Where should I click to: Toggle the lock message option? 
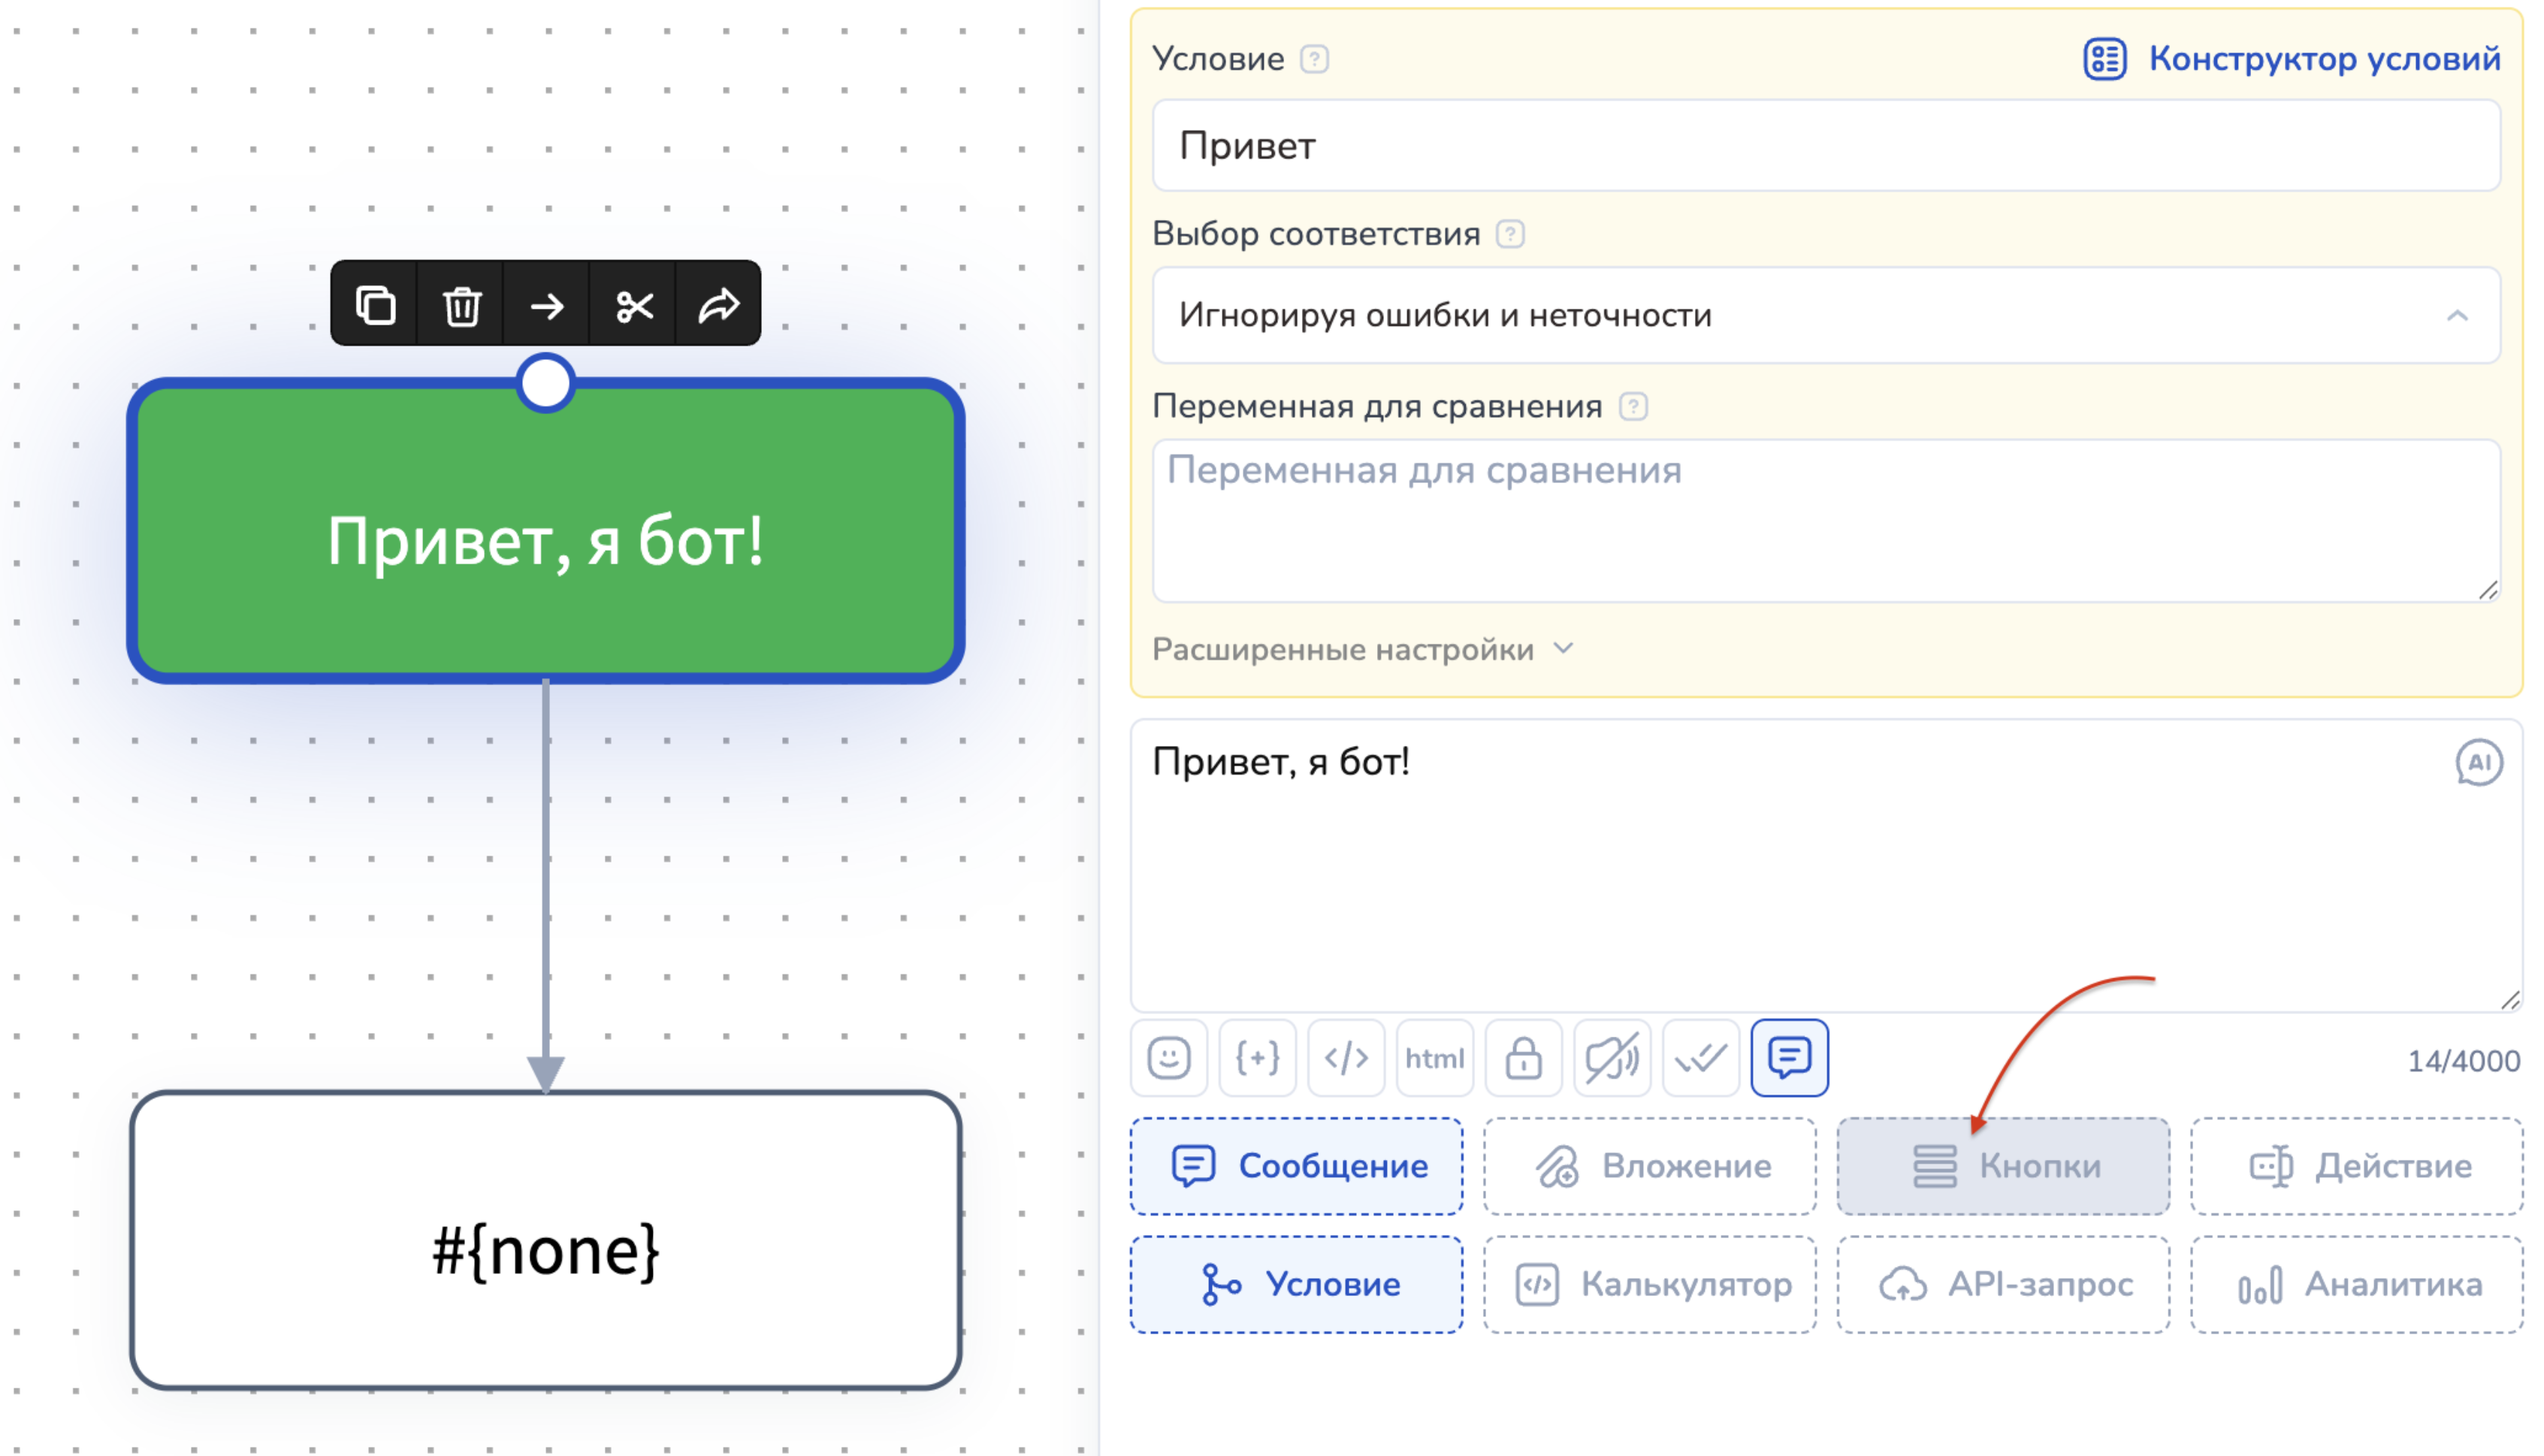click(x=1523, y=1058)
